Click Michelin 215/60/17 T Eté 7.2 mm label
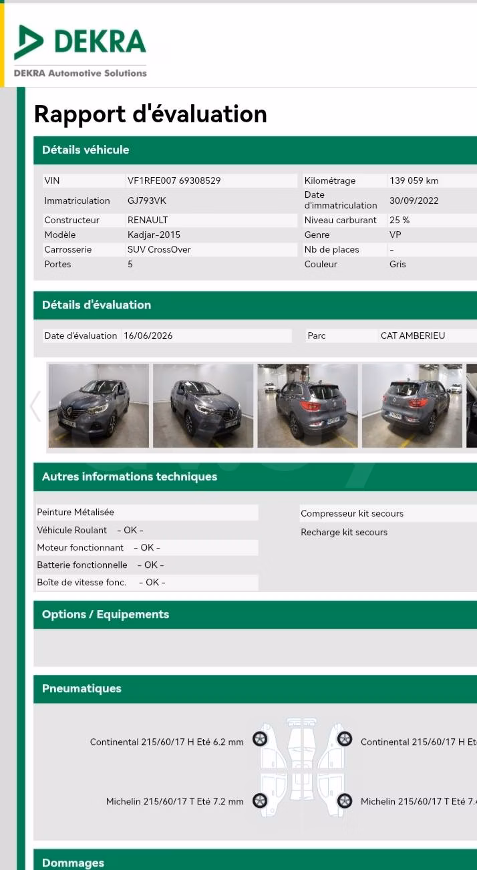 point(175,801)
